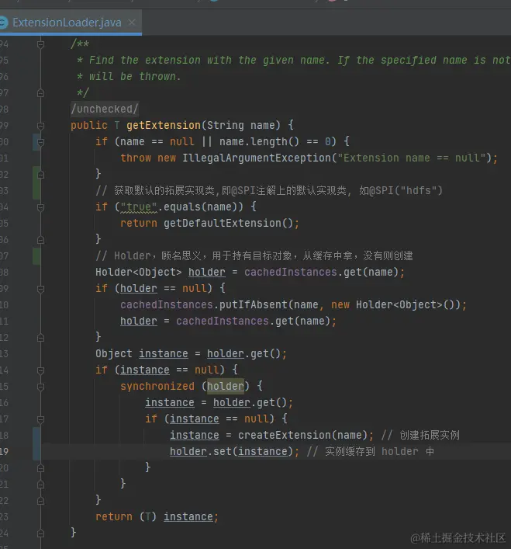Click green change marker beside the @SPI comment line
Image resolution: width=511 pixels, height=549 pixels.
coord(36,182)
